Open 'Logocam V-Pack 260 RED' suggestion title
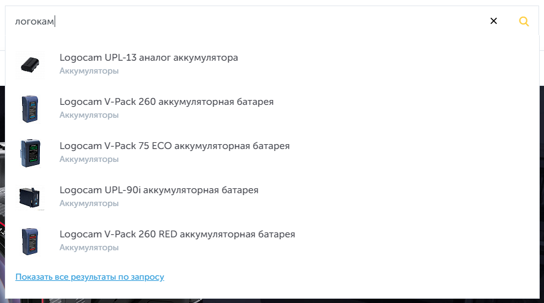 [x=177, y=234]
